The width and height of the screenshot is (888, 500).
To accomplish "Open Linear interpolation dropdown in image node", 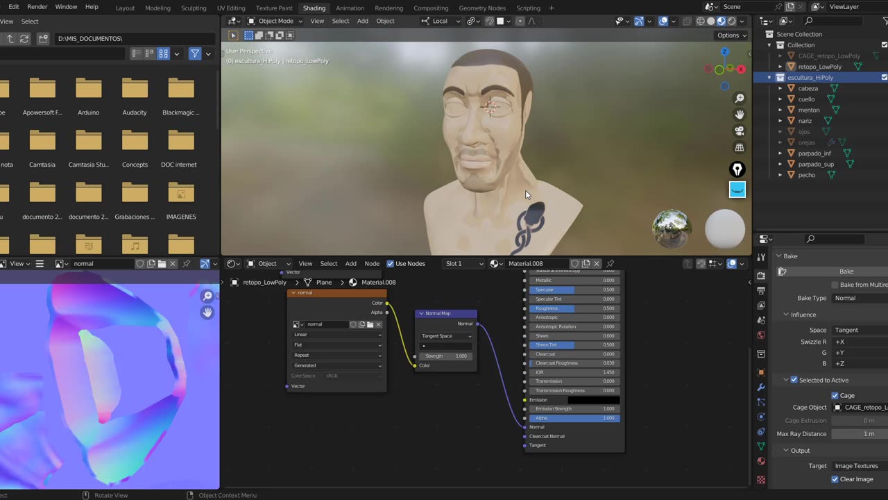I will 336,335.
